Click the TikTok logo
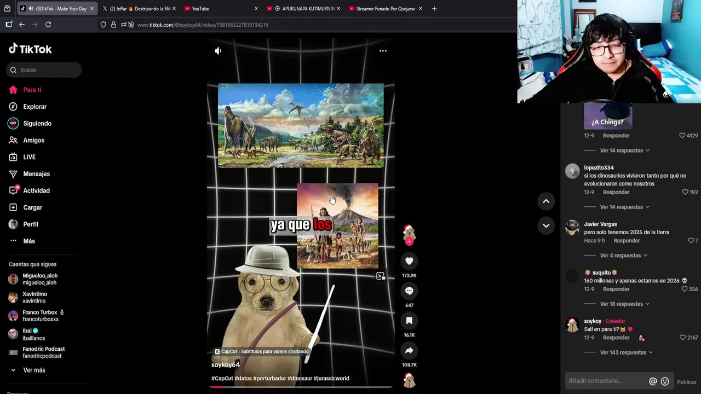701x394 pixels. 30,49
